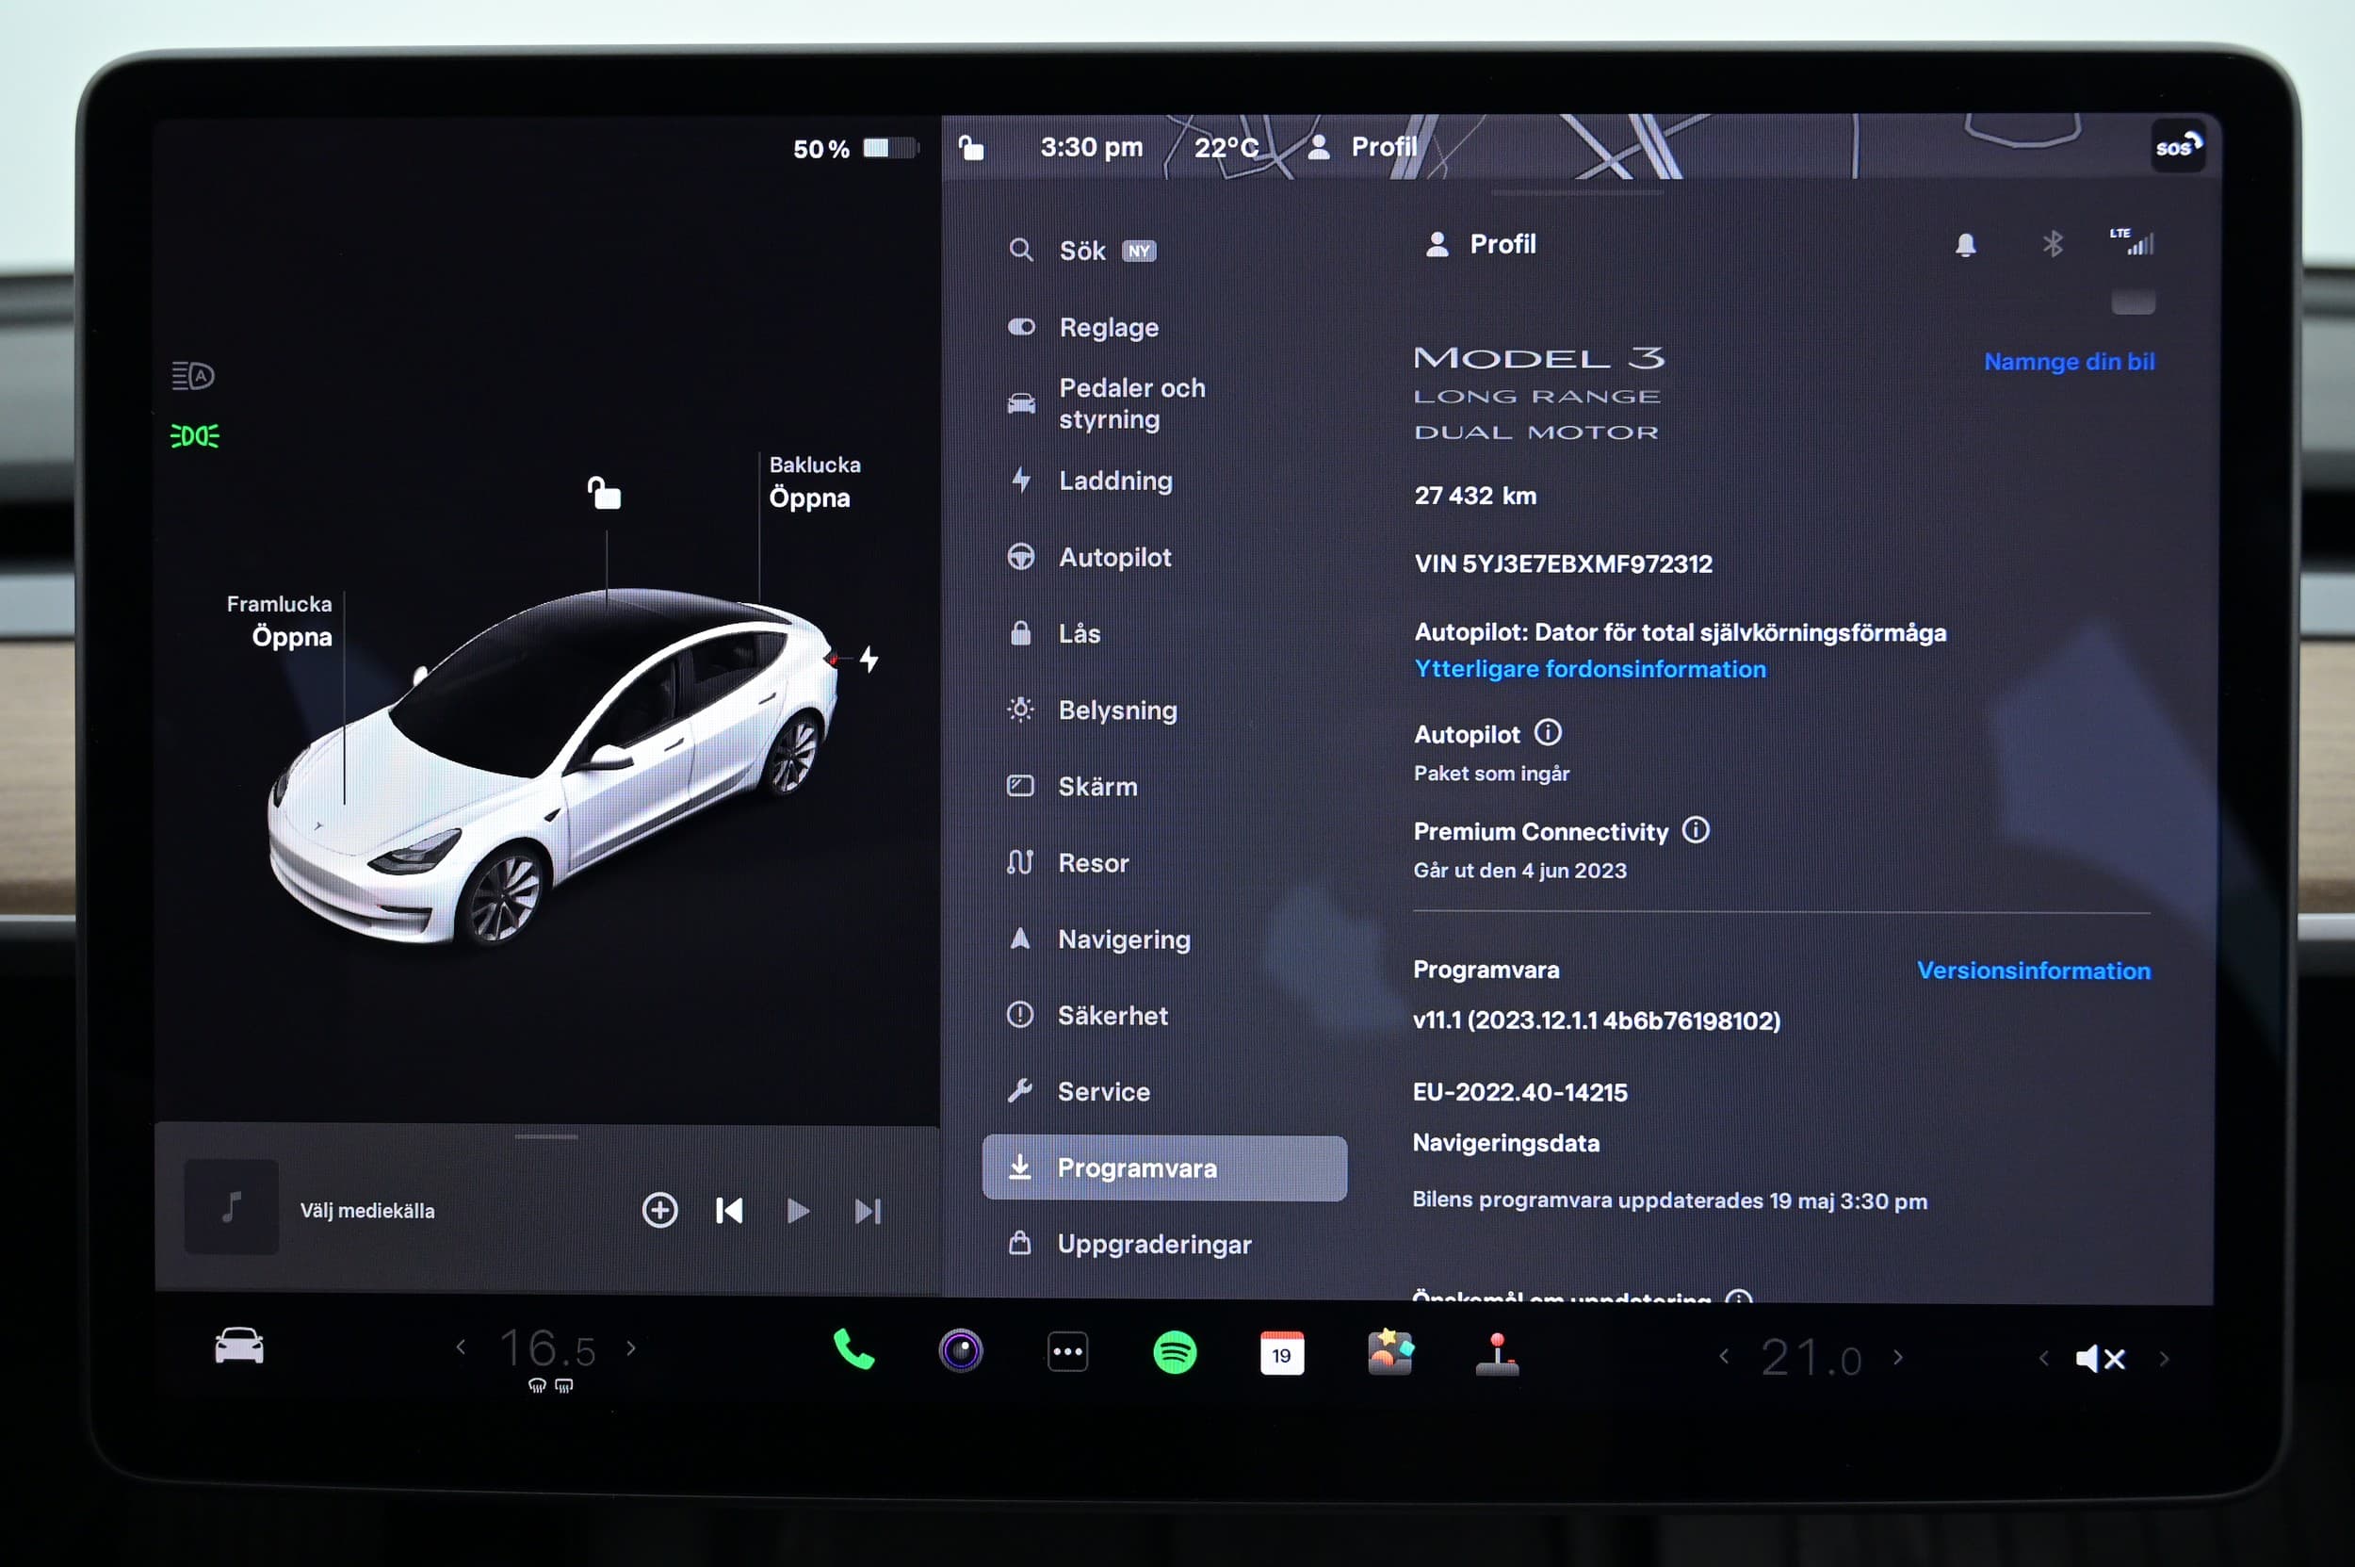Launch the dashcam camera app
The image size is (2355, 1567).
click(x=960, y=1351)
